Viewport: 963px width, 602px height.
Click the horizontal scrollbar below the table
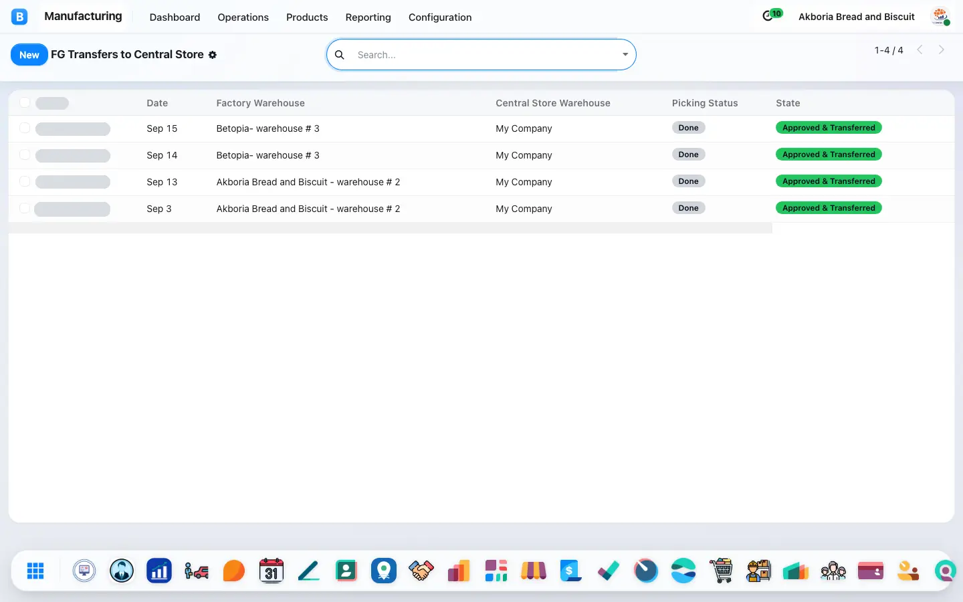[x=391, y=228]
